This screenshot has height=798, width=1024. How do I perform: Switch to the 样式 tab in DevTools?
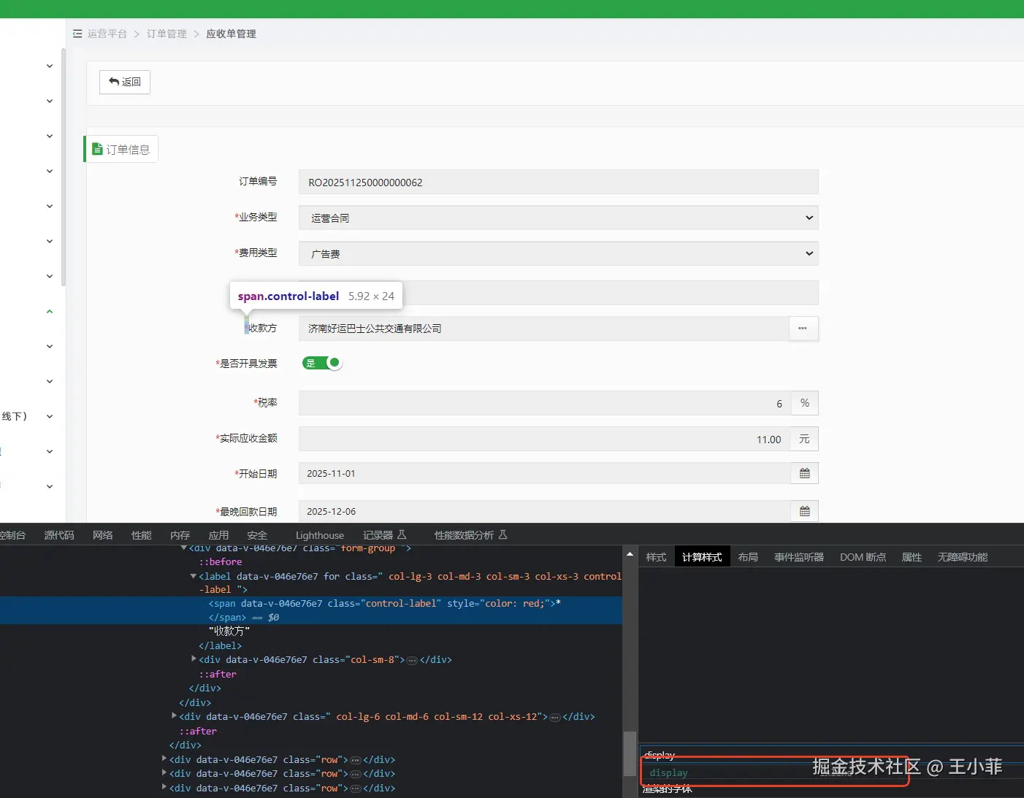pos(656,557)
